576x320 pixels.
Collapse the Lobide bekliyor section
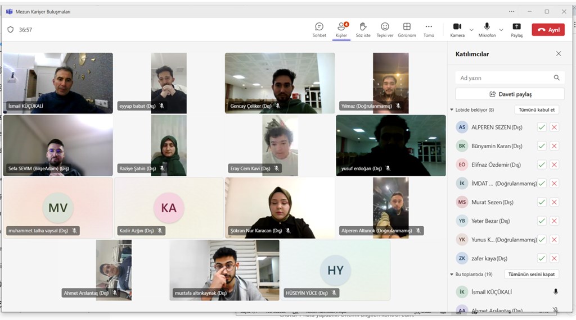[452, 110]
